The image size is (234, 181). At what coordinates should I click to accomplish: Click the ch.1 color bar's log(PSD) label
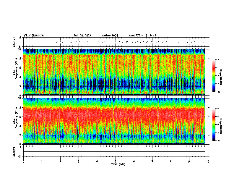pyautogui.click(x=221, y=77)
